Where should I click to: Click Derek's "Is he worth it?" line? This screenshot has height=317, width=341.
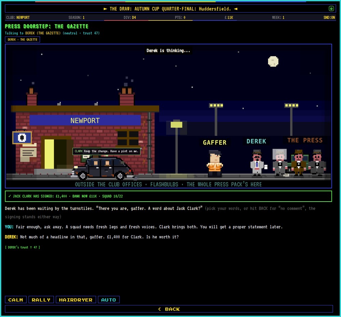(92, 237)
